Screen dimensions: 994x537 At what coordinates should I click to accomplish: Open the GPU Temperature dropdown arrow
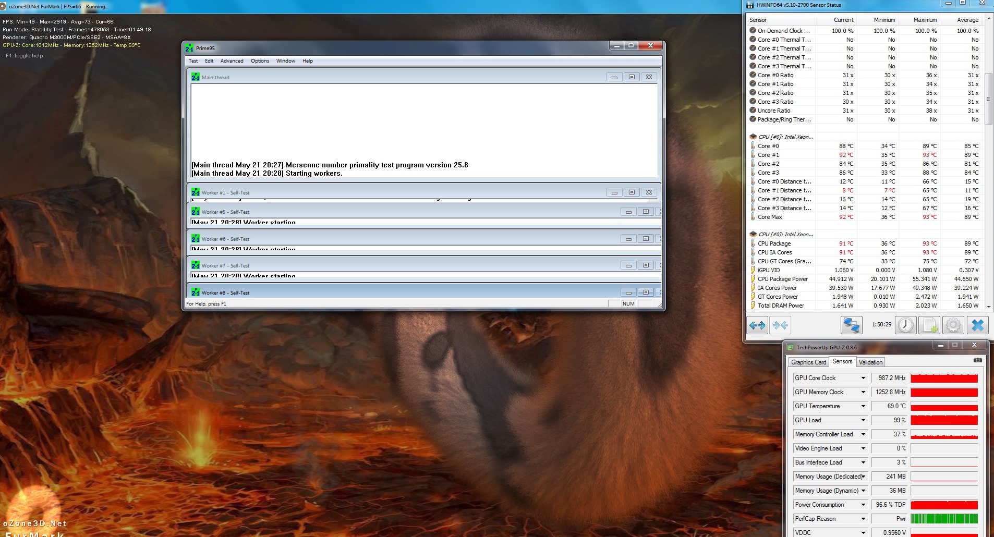(x=863, y=406)
